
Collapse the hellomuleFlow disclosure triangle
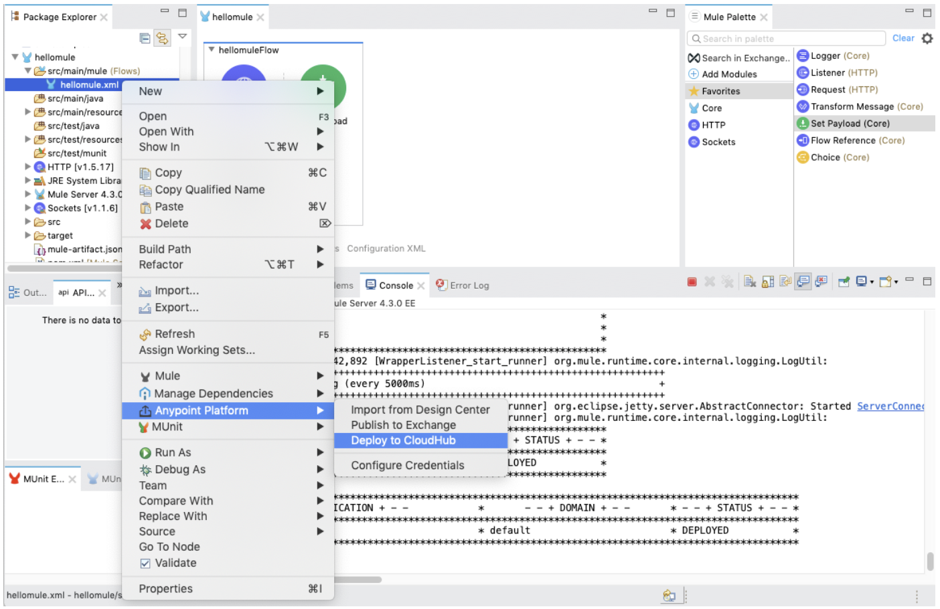[x=212, y=50]
